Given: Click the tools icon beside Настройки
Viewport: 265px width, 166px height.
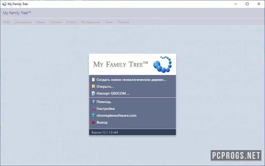Looking at the screenshot, I should point(93,109).
